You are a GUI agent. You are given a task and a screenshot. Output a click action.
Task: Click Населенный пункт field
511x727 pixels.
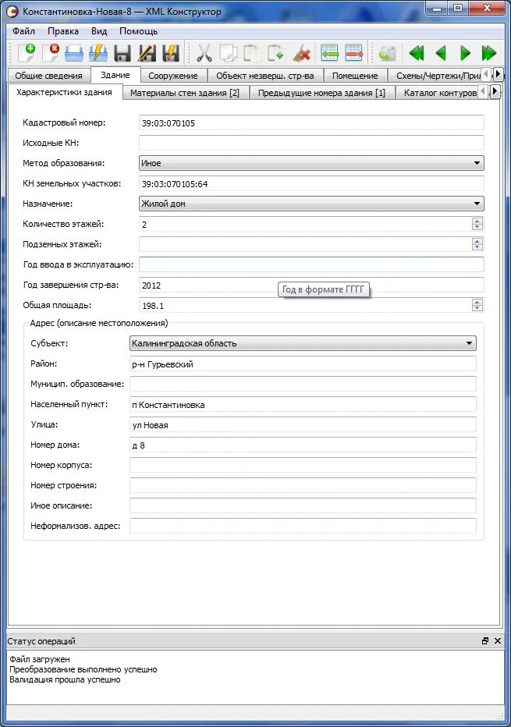tap(303, 404)
